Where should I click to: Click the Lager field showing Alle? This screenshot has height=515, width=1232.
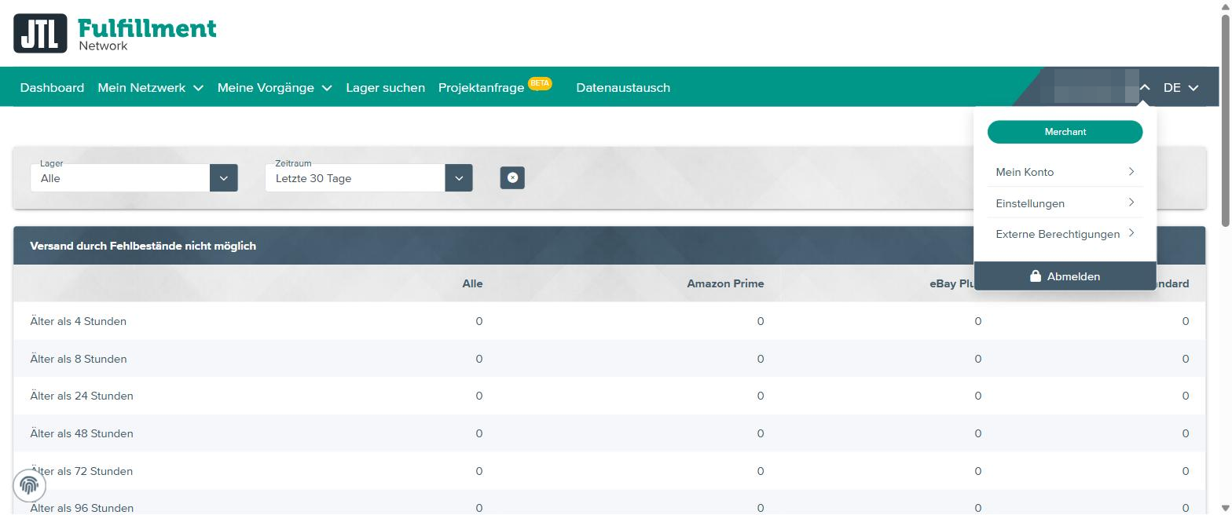[x=120, y=177]
